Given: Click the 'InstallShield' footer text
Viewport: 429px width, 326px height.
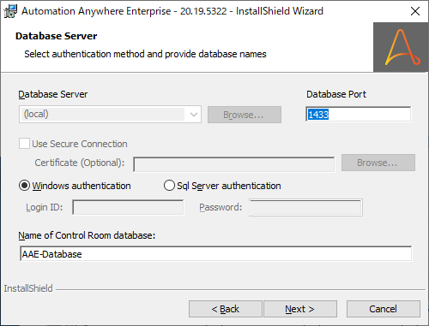Looking at the screenshot, I should (28, 288).
